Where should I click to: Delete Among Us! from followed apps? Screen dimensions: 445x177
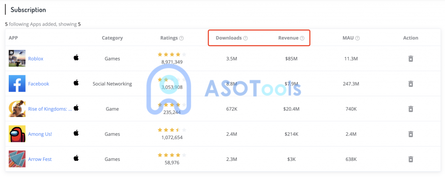click(410, 134)
